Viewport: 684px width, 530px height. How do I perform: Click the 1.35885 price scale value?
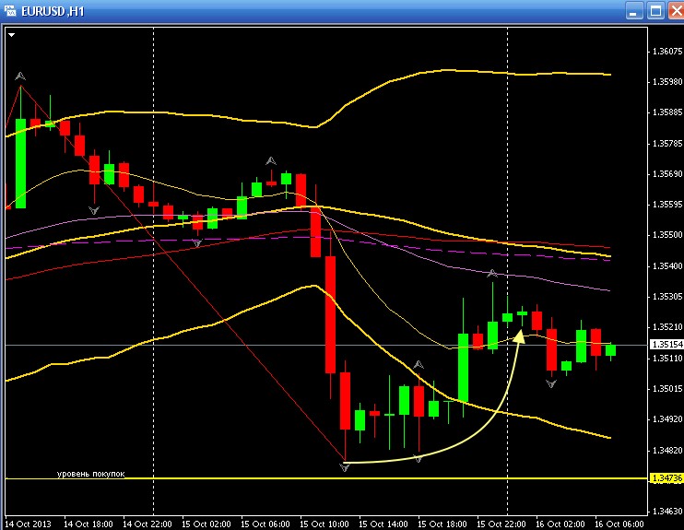[667, 112]
